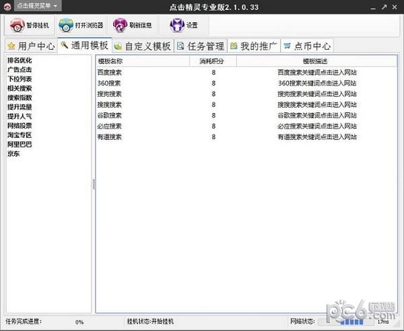Click the 任务完成进度 0% progress indicator
This screenshot has height=331, width=404.
pos(79,322)
